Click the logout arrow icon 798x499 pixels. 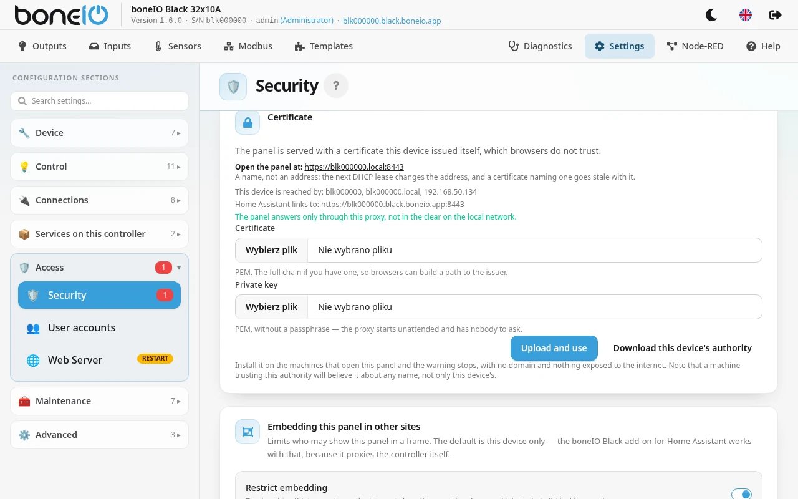click(x=776, y=15)
